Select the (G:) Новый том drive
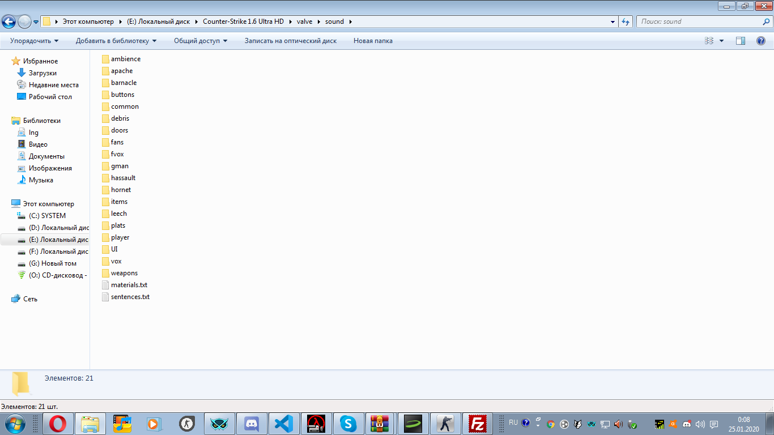This screenshot has height=435, width=774. pyautogui.click(x=53, y=263)
